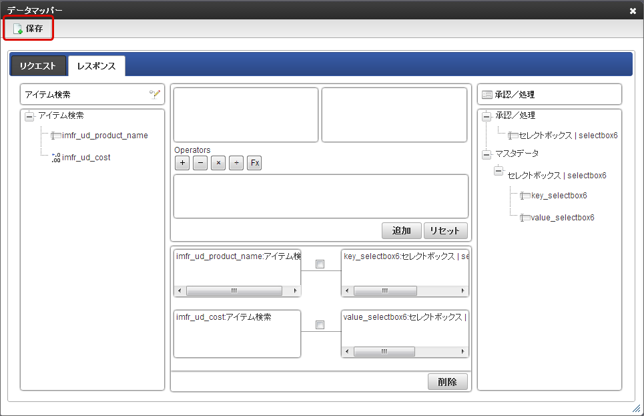
Task: Click the divide operator button
Action: click(236, 163)
